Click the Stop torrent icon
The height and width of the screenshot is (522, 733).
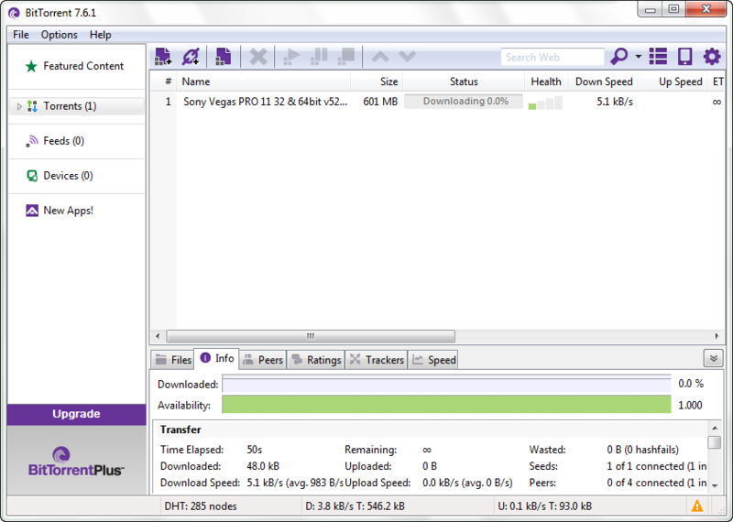(x=346, y=57)
